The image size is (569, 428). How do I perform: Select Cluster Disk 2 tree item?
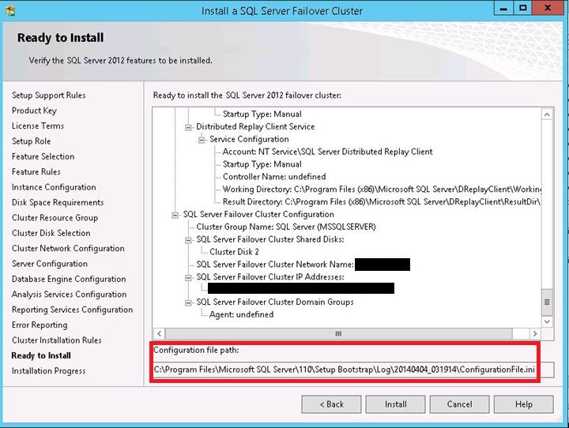pyautogui.click(x=234, y=252)
